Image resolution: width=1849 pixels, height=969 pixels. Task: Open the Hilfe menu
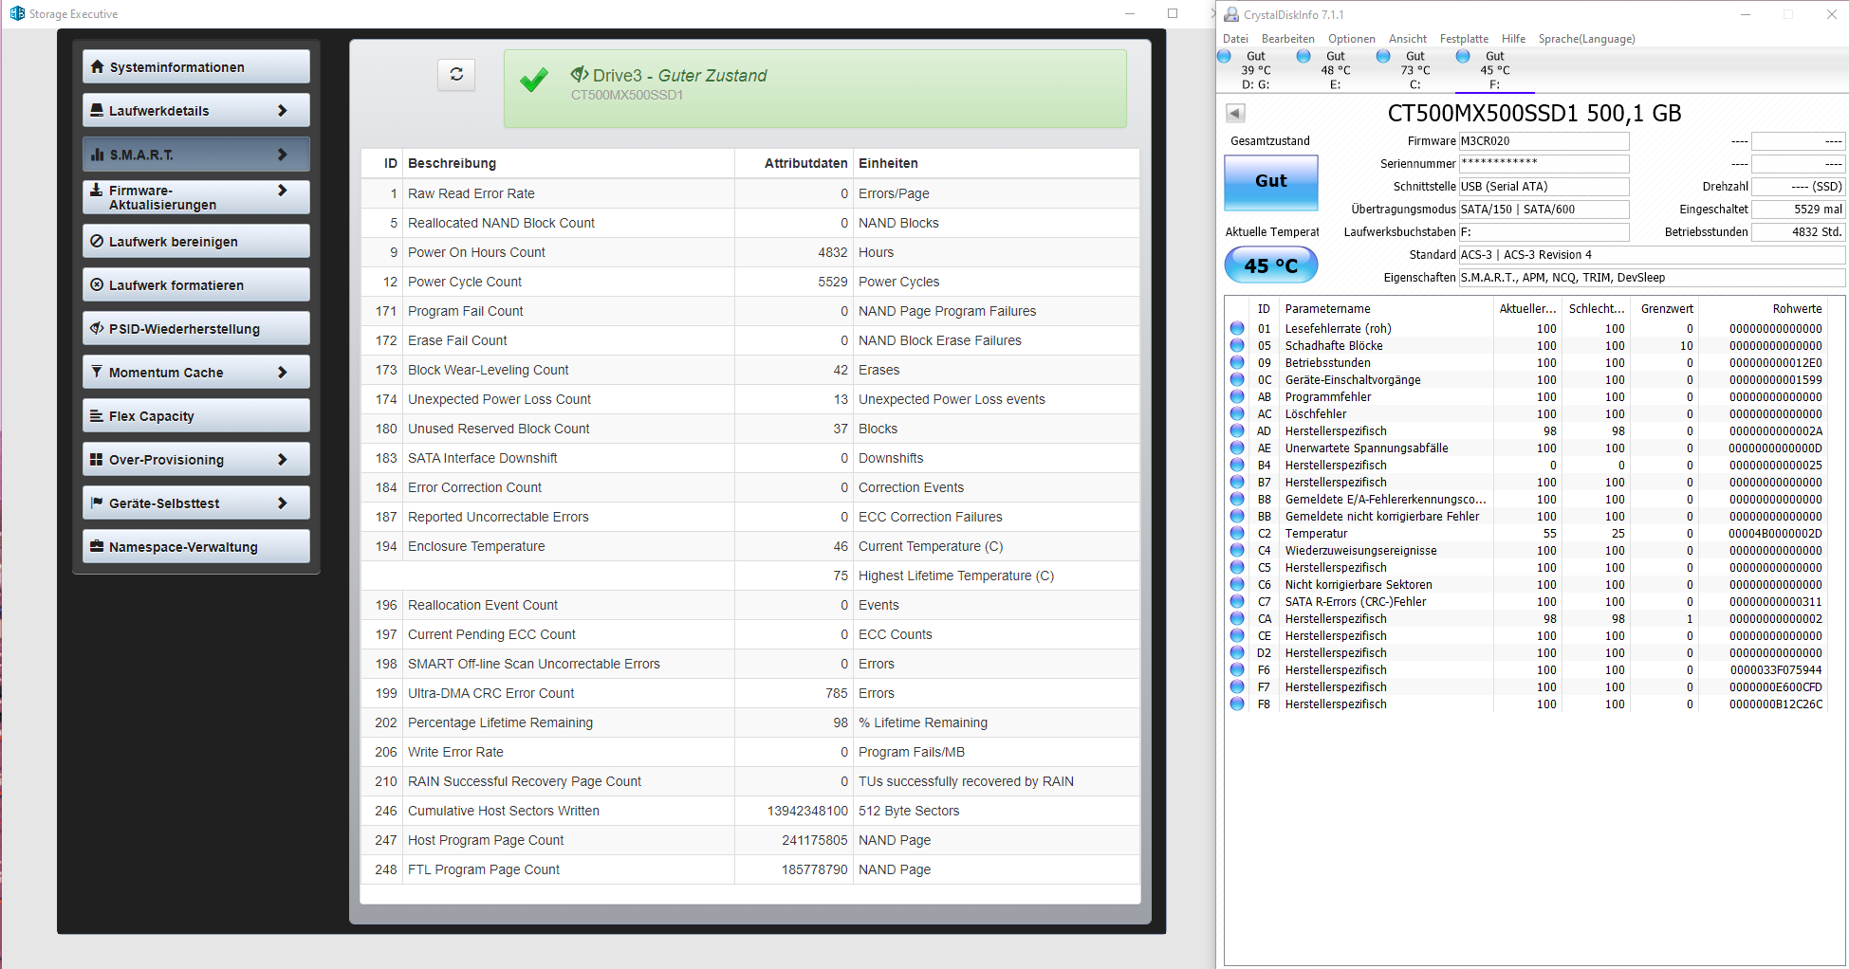pyautogui.click(x=1513, y=39)
